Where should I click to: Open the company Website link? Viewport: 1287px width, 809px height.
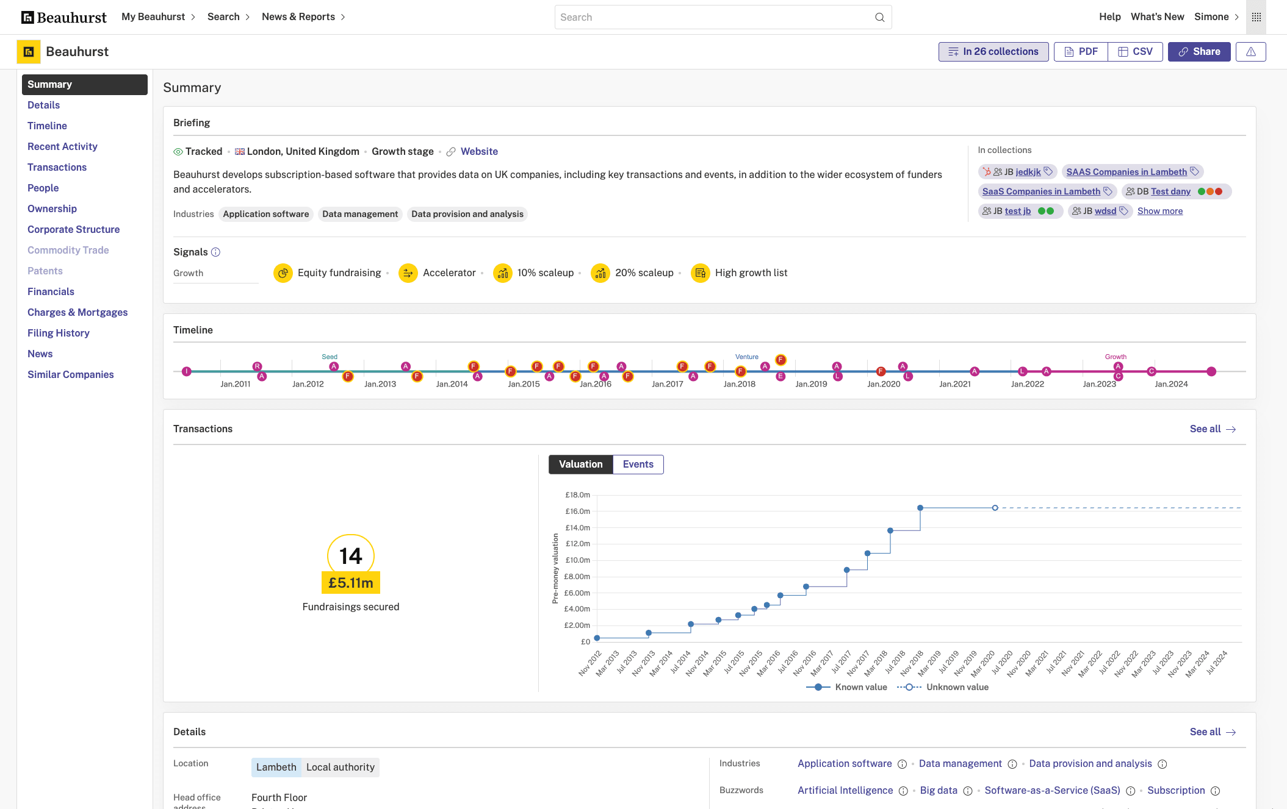coord(479,152)
